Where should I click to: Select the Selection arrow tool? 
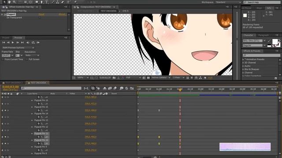click(4, 2)
